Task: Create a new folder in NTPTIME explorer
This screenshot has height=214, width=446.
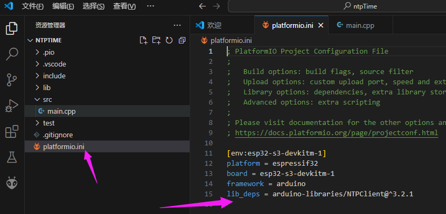Action: click(156, 40)
